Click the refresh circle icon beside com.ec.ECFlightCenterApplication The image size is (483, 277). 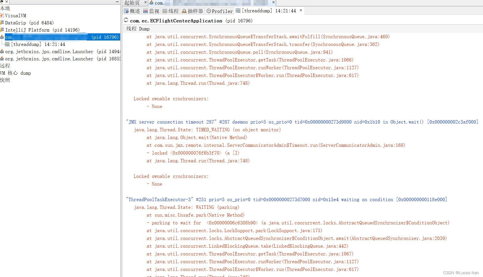pyautogui.click(x=126, y=20)
